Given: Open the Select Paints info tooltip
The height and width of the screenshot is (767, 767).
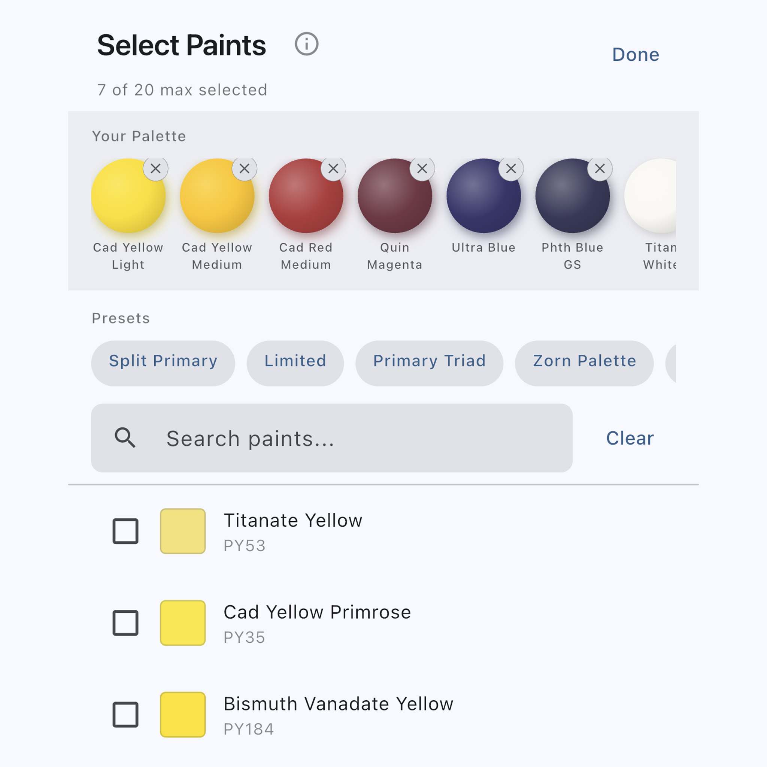Looking at the screenshot, I should point(306,44).
